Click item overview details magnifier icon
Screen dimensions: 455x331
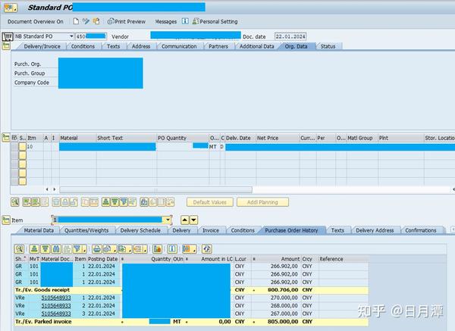pyautogui.click(x=15, y=201)
